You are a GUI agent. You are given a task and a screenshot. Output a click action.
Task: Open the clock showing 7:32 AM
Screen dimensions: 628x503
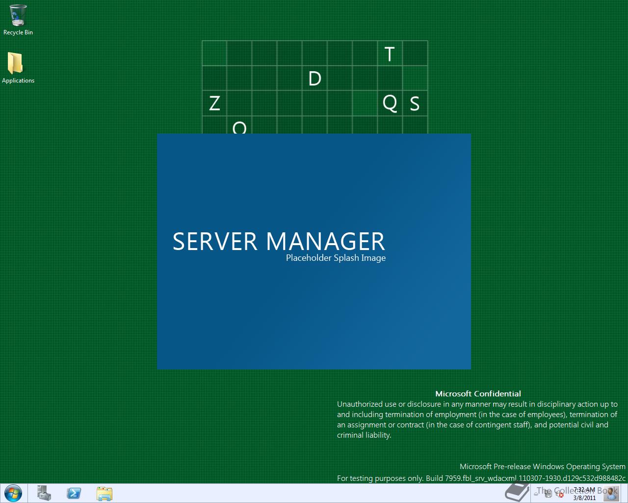(584, 494)
